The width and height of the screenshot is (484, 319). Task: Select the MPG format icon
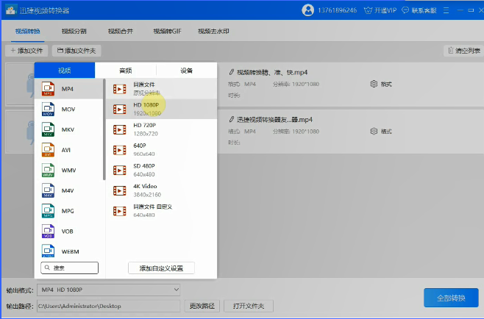tap(48, 211)
